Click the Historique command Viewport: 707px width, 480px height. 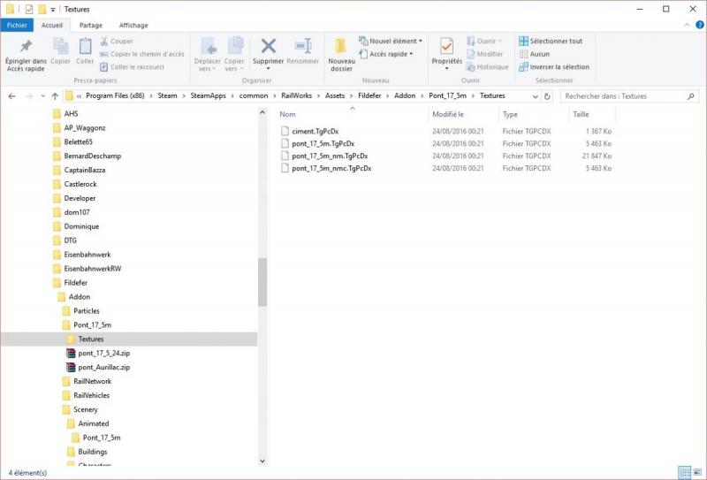coord(488,67)
